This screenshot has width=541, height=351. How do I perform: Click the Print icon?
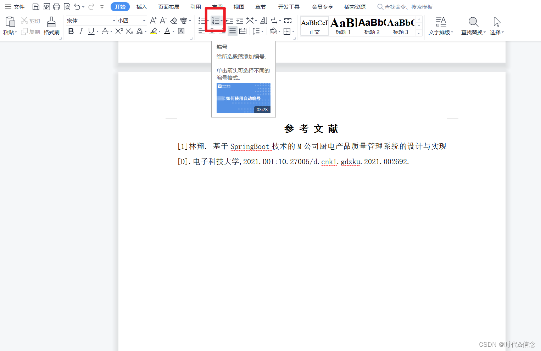(56, 7)
